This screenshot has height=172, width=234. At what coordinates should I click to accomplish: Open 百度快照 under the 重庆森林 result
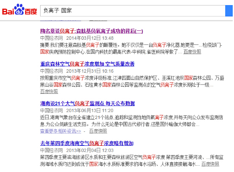click(49, 91)
